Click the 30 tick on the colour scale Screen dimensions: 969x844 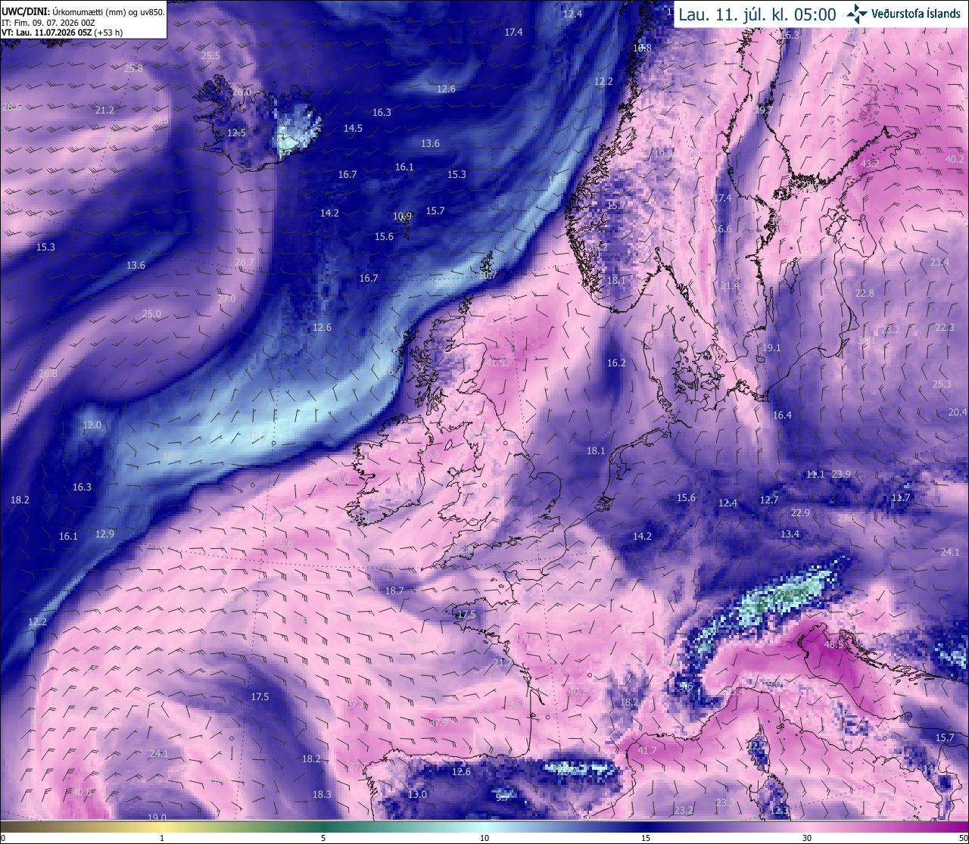[x=807, y=838]
